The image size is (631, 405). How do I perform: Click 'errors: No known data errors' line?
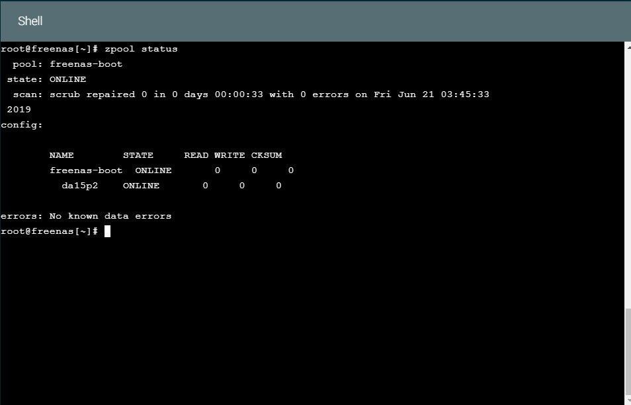tap(86, 216)
